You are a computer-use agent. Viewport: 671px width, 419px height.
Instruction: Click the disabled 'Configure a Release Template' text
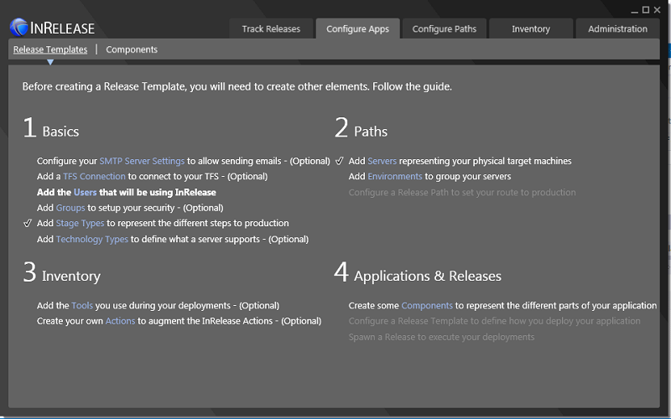coord(494,321)
